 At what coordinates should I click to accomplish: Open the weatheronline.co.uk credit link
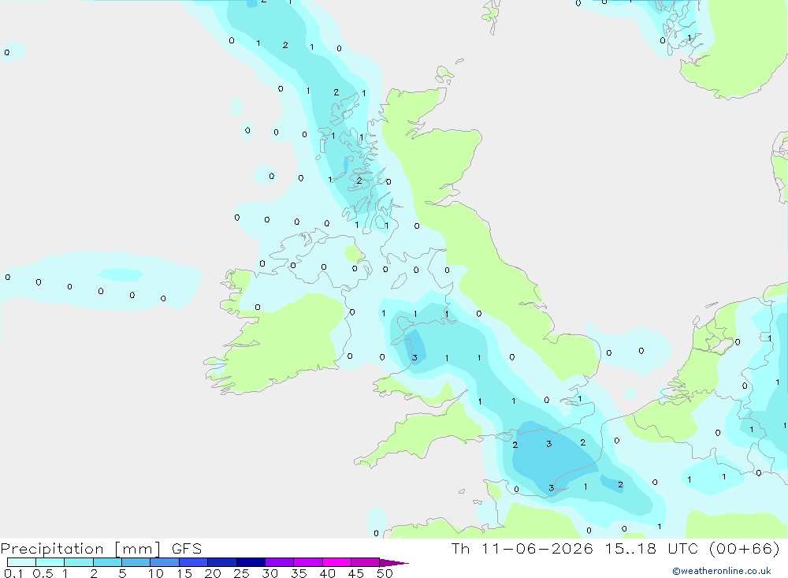(722, 571)
